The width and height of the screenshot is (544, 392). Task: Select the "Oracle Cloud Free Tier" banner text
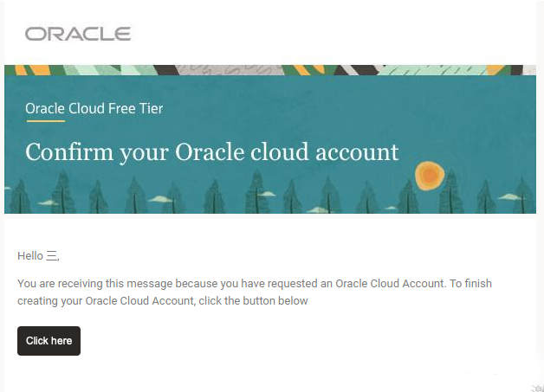94,108
